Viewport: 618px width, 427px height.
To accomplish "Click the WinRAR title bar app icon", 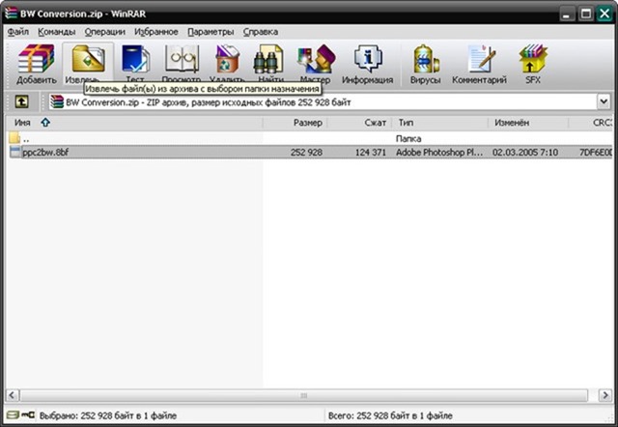I will 11,13.
